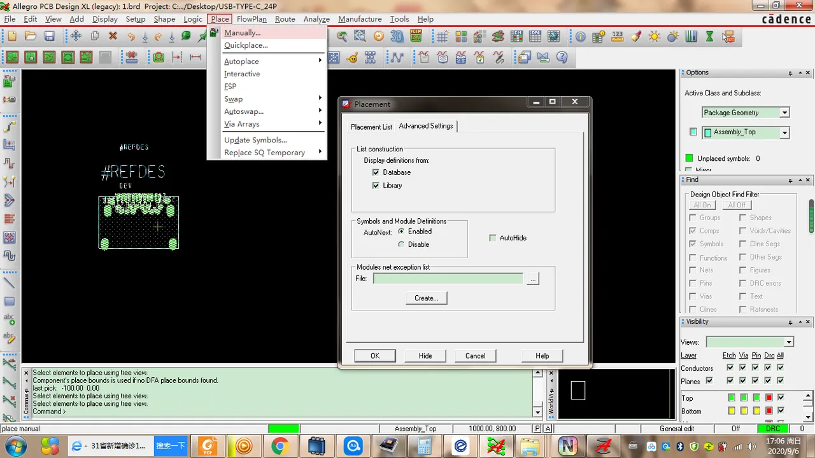Select AutoNext Enabled radio button
815x458 pixels.
coord(401,231)
